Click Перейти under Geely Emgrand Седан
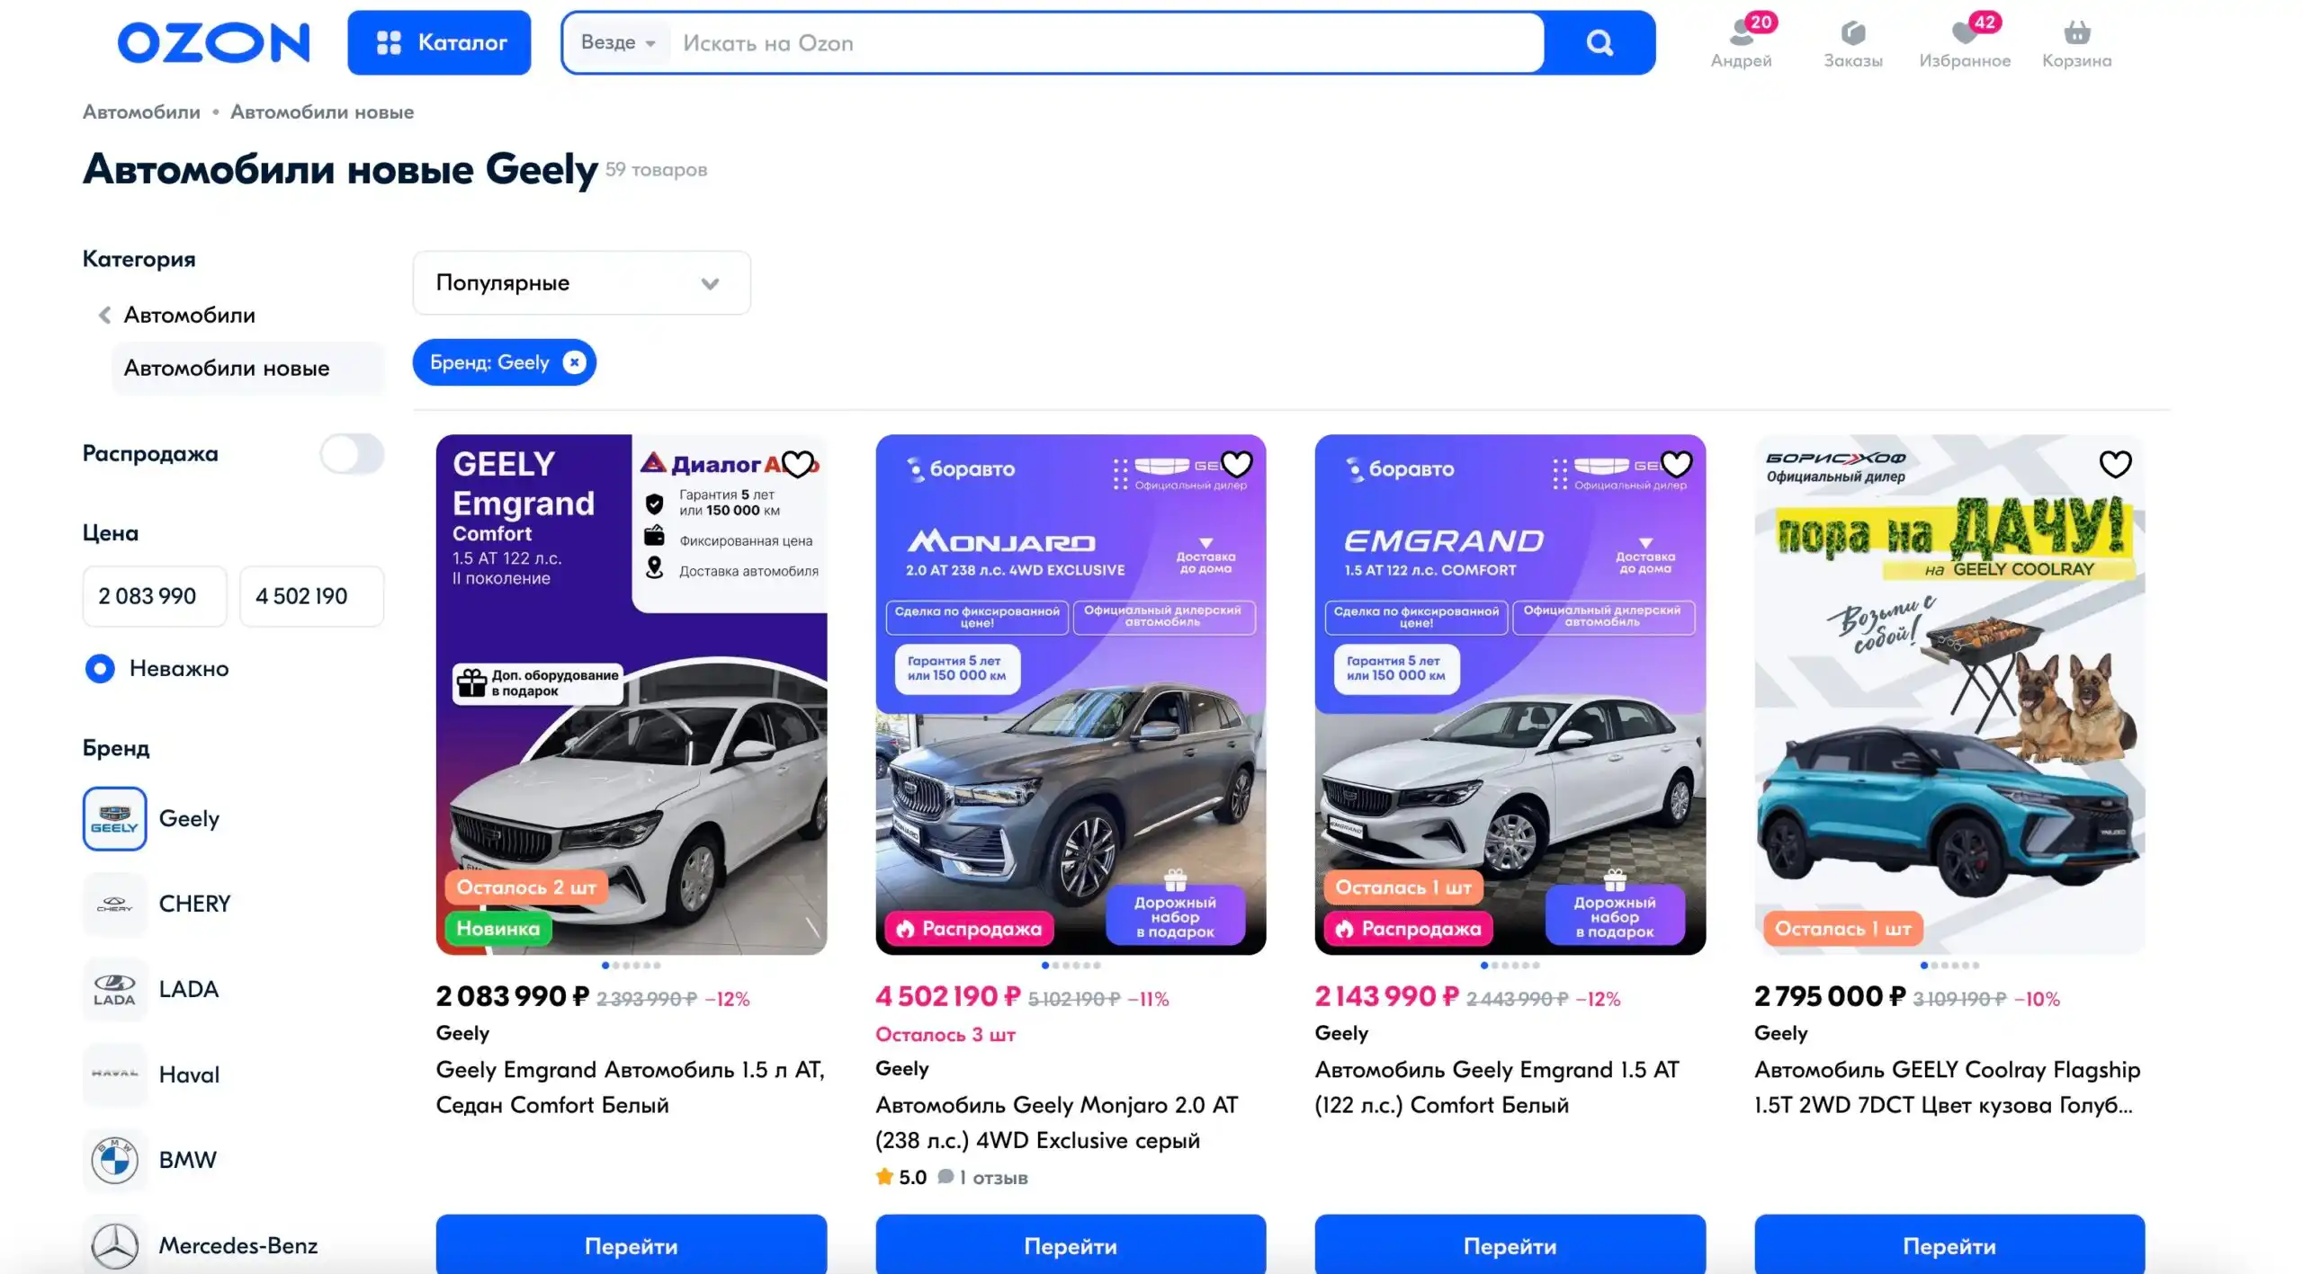Viewport: 2303px width, 1274px height. [x=631, y=1245]
